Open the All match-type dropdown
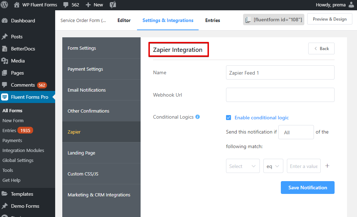 coord(296,132)
